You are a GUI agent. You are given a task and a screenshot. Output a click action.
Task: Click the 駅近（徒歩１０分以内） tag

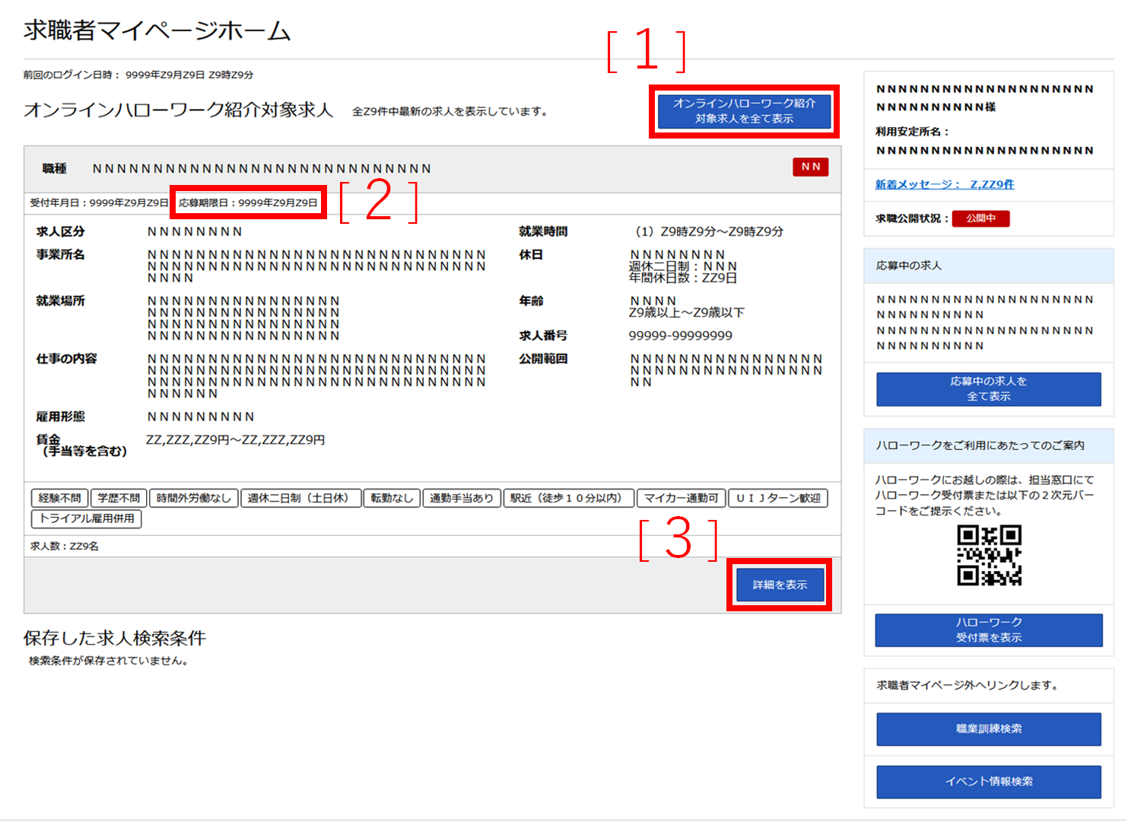click(x=569, y=498)
